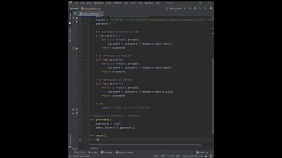Click the 'entry.insert(10,password1)' line

coord(115,128)
